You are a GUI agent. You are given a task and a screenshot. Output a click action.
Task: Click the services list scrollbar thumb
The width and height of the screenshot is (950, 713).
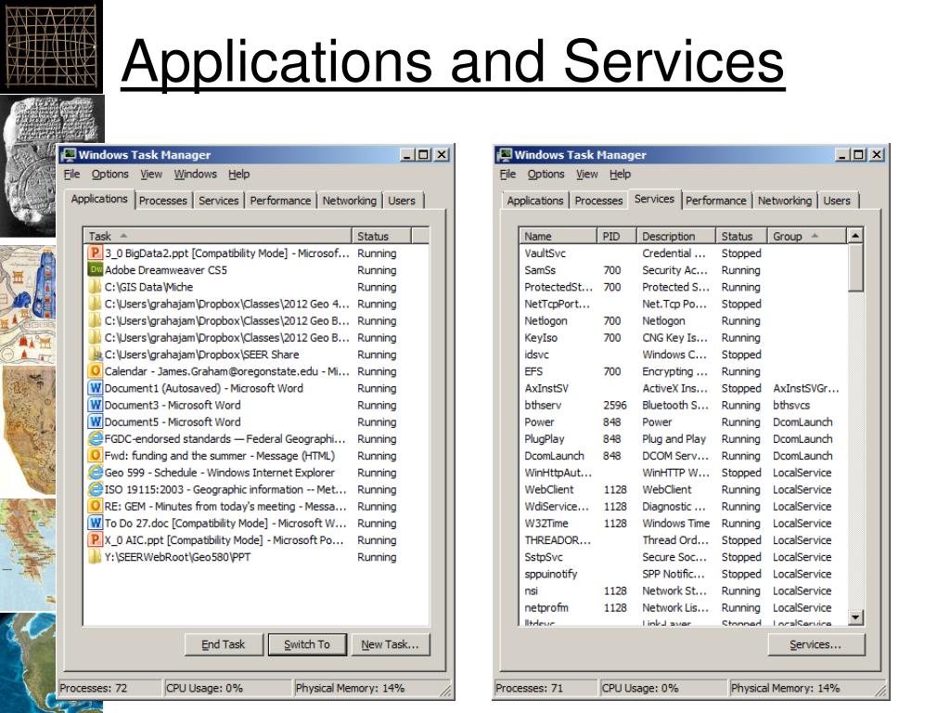click(x=854, y=267)
